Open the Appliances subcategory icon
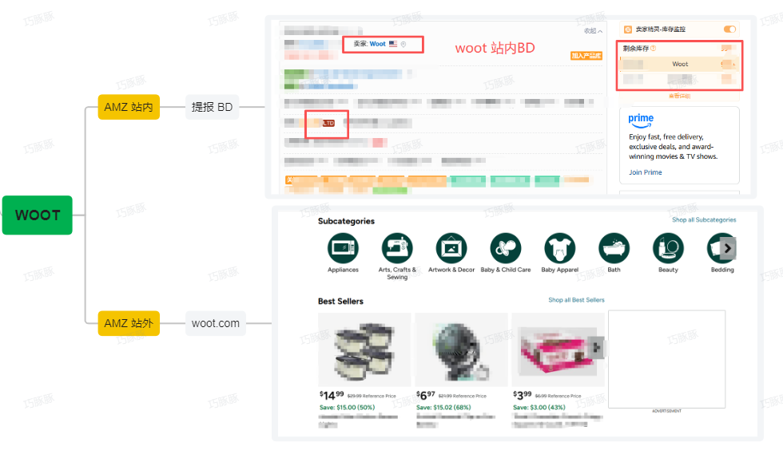This screenshot has height=450, width=783. click(343, 248)
